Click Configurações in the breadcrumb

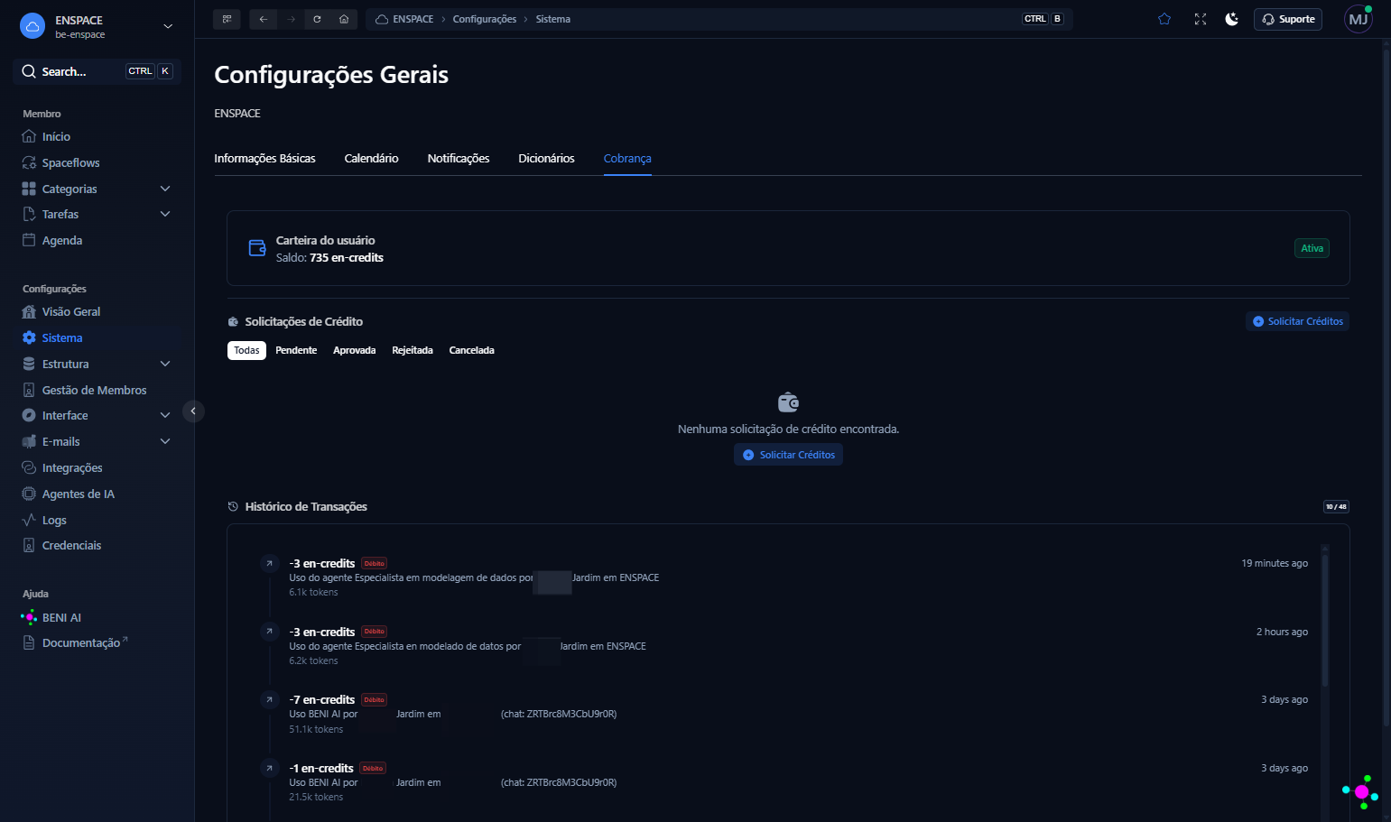click(x=485, y=19)
